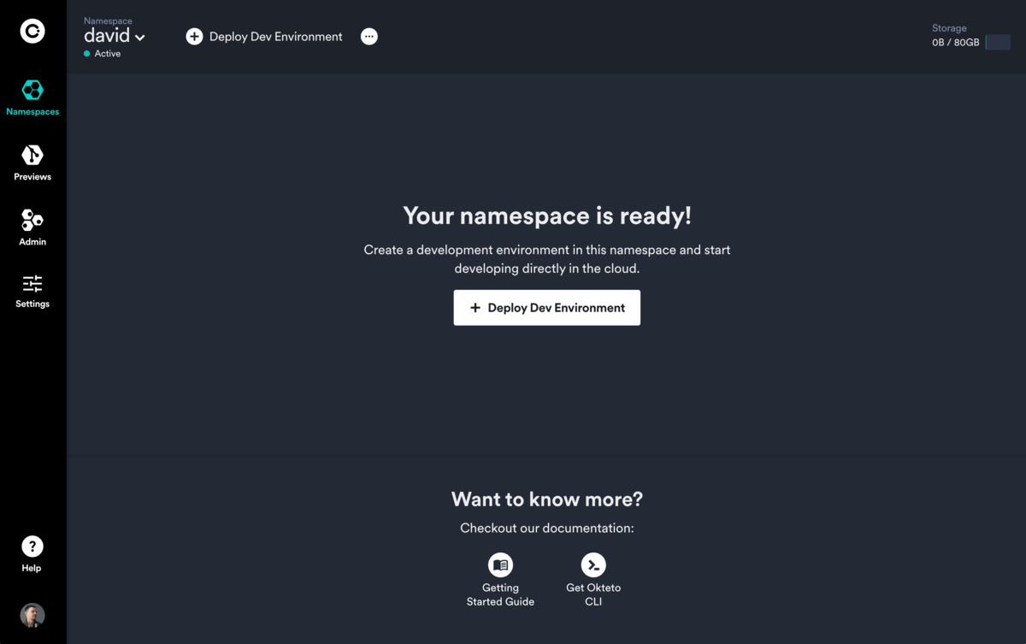Open the Getting Started Guide book icon
The height and width of the screenshot is (644, 1026).
pyautogui.click(x=500, y=564)
